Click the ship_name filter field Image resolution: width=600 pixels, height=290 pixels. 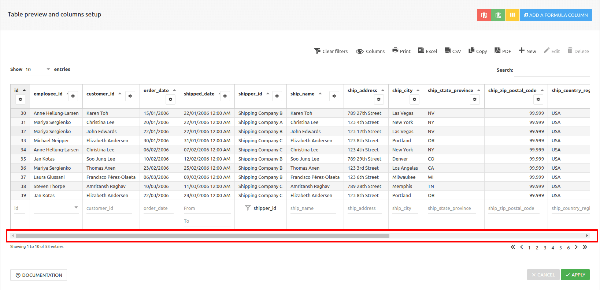(313, 208)
